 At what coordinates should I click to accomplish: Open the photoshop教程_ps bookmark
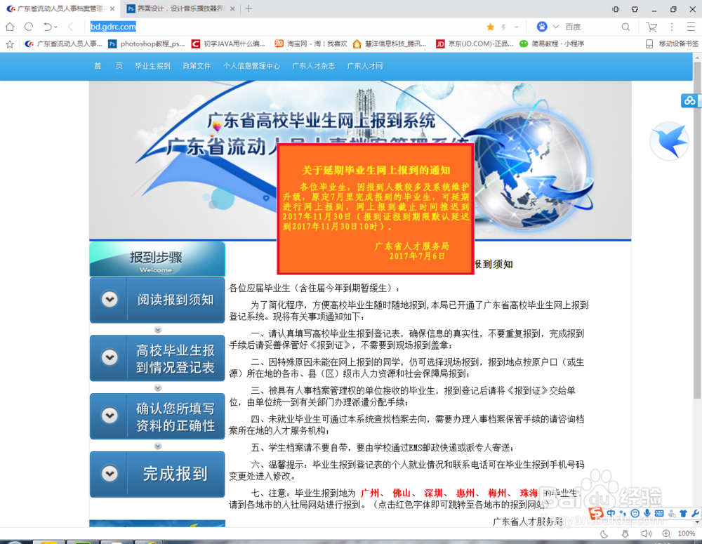pyautogui.click(x=147, y=44)
